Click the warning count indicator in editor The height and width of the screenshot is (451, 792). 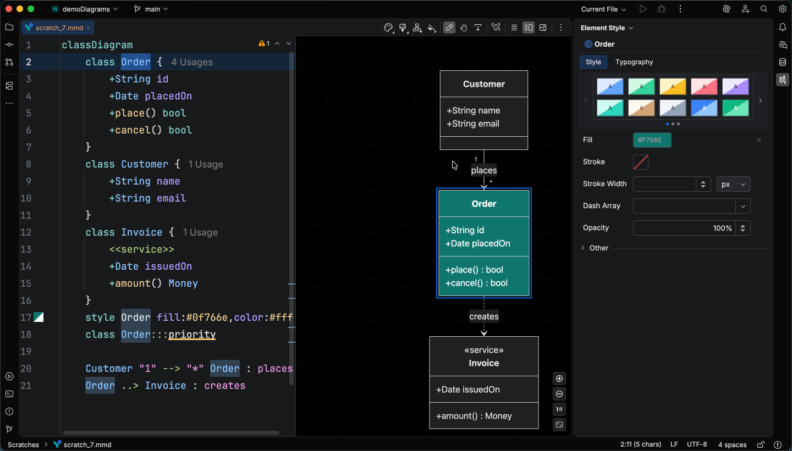pos(264,43)
